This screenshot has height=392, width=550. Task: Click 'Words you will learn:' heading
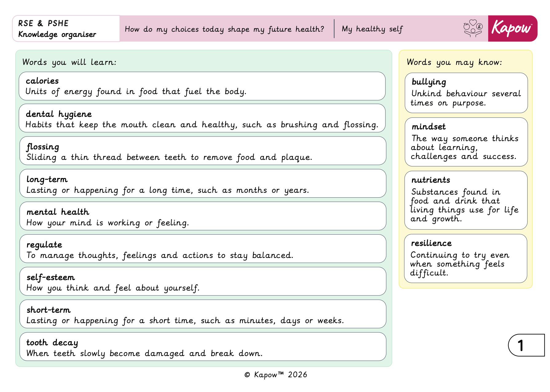point(69,62)
